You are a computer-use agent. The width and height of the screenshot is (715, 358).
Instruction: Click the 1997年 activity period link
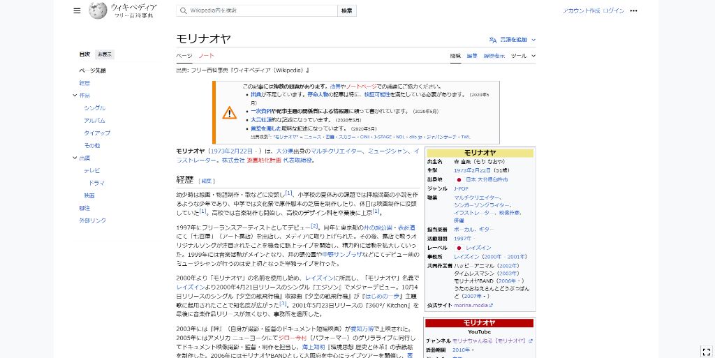[x=462, y=239]
